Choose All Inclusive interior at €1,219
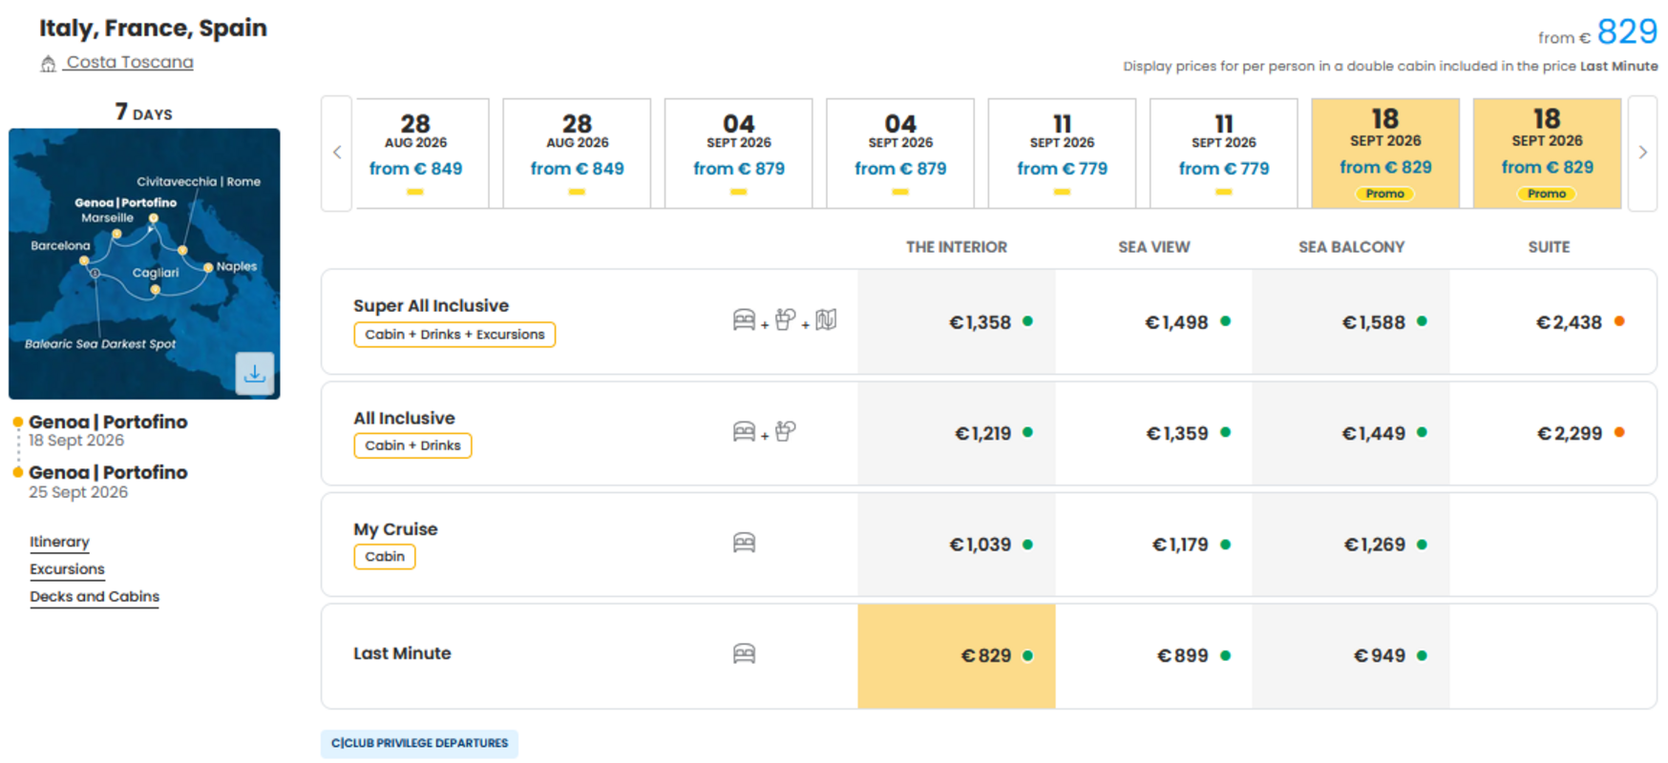1668x763 pixels. click(x=957, y=433)
